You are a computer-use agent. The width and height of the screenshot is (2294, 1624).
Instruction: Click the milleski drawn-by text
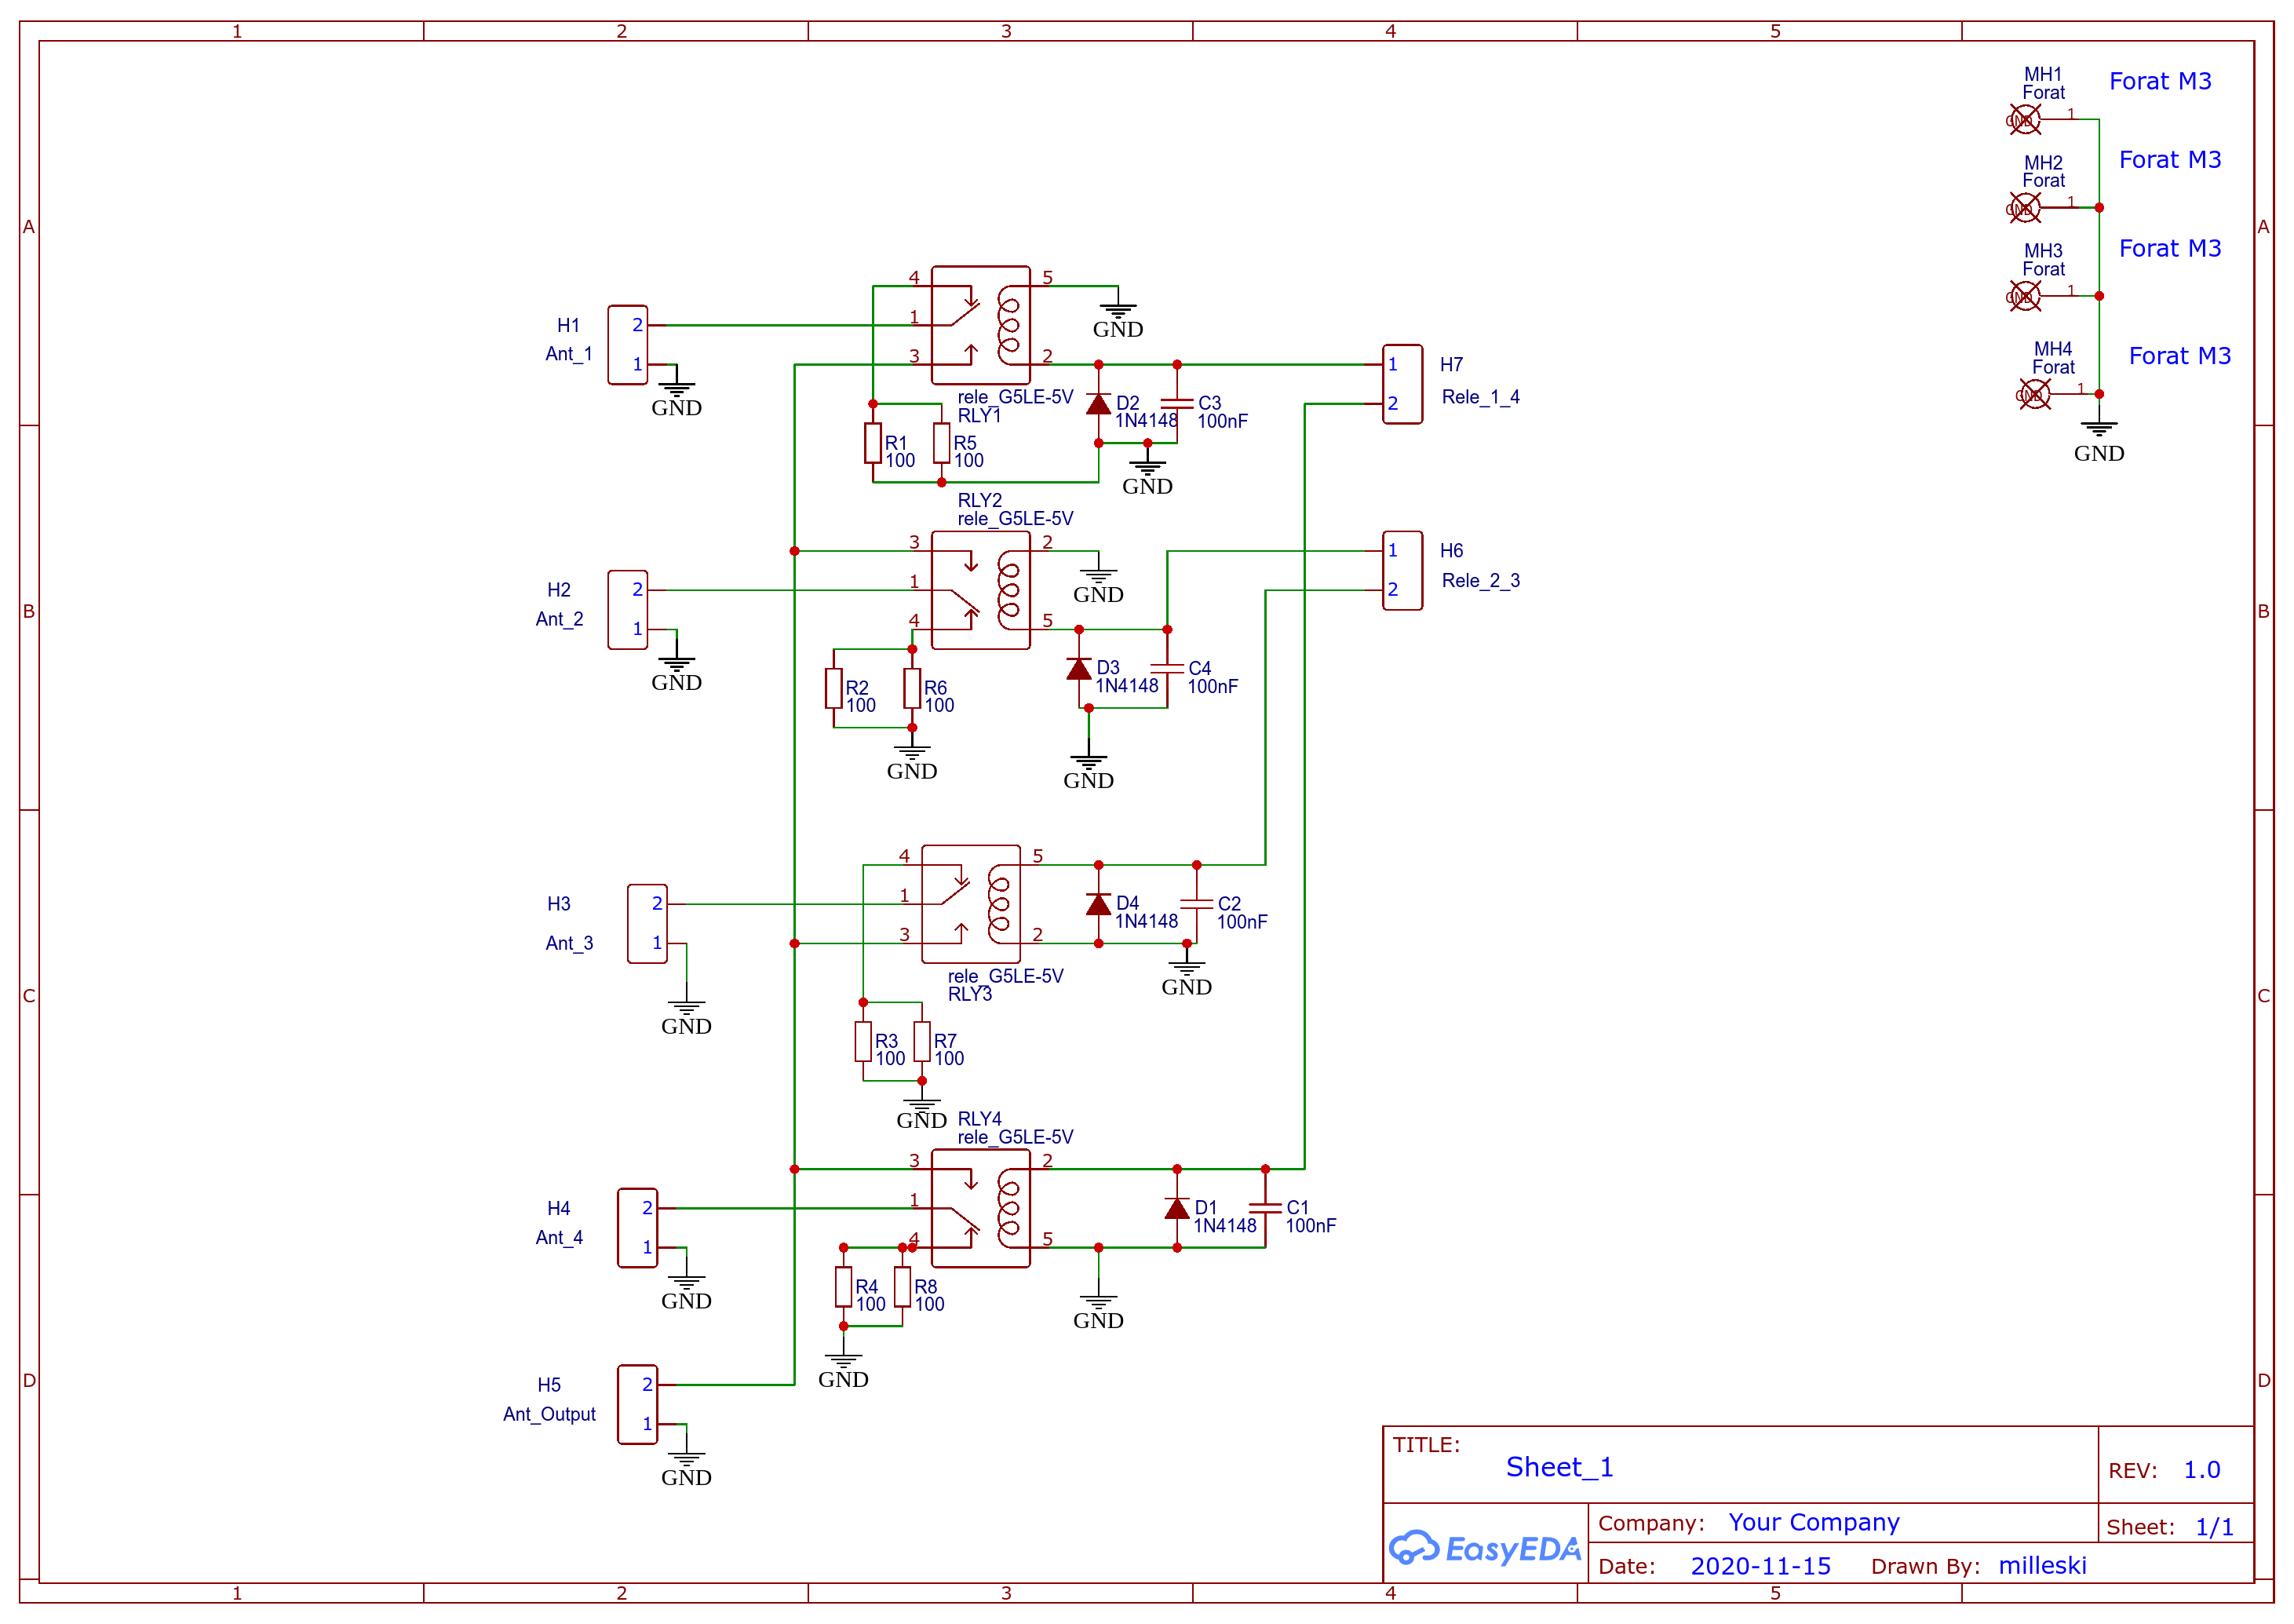pos(2042,1565)
